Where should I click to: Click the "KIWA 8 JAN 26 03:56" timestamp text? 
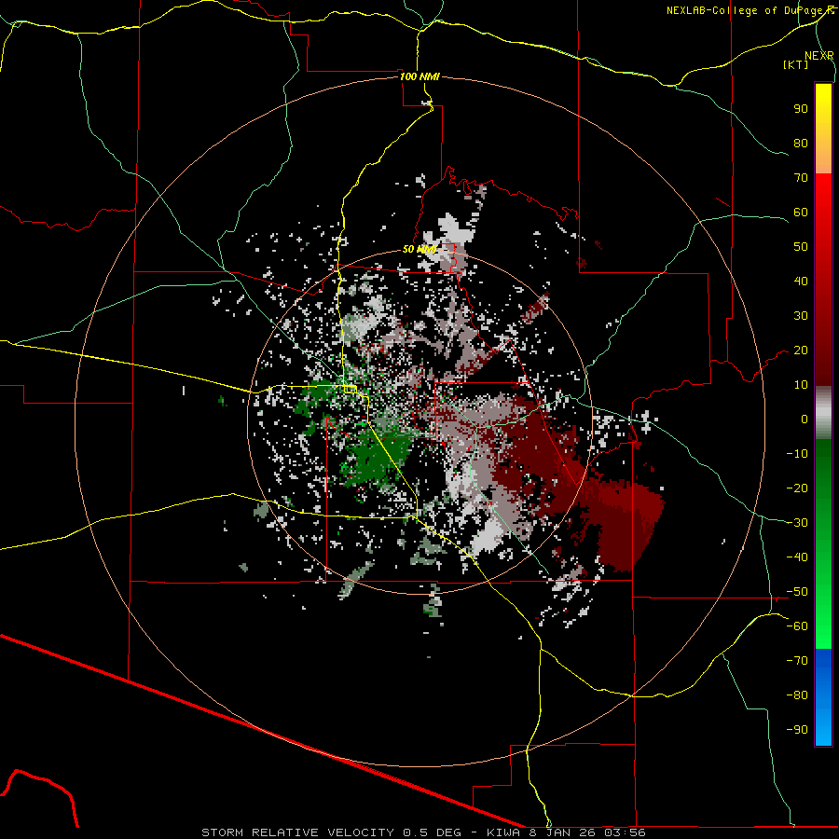coord(566,832)
